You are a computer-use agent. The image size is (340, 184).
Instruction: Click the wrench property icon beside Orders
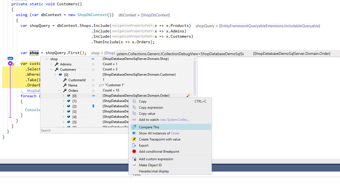click(x=65, y=90)
